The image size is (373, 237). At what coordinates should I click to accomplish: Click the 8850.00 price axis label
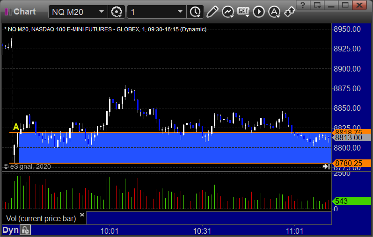click(x=347, y=108)
